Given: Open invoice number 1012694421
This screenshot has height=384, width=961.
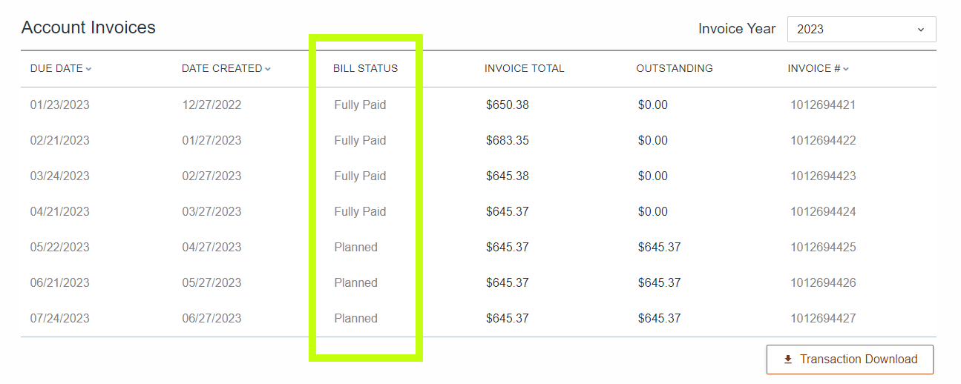Looking at the screenshot, I should pyautogui.click(x=823, y=105).
